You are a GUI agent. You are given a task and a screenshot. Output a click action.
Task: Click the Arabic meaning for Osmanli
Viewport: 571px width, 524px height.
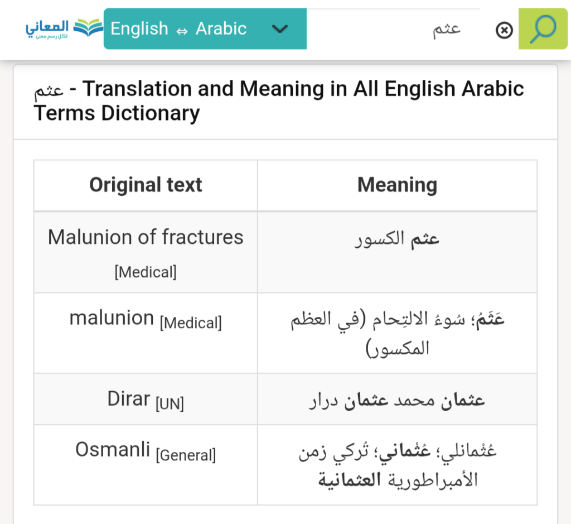click(397, 465)
